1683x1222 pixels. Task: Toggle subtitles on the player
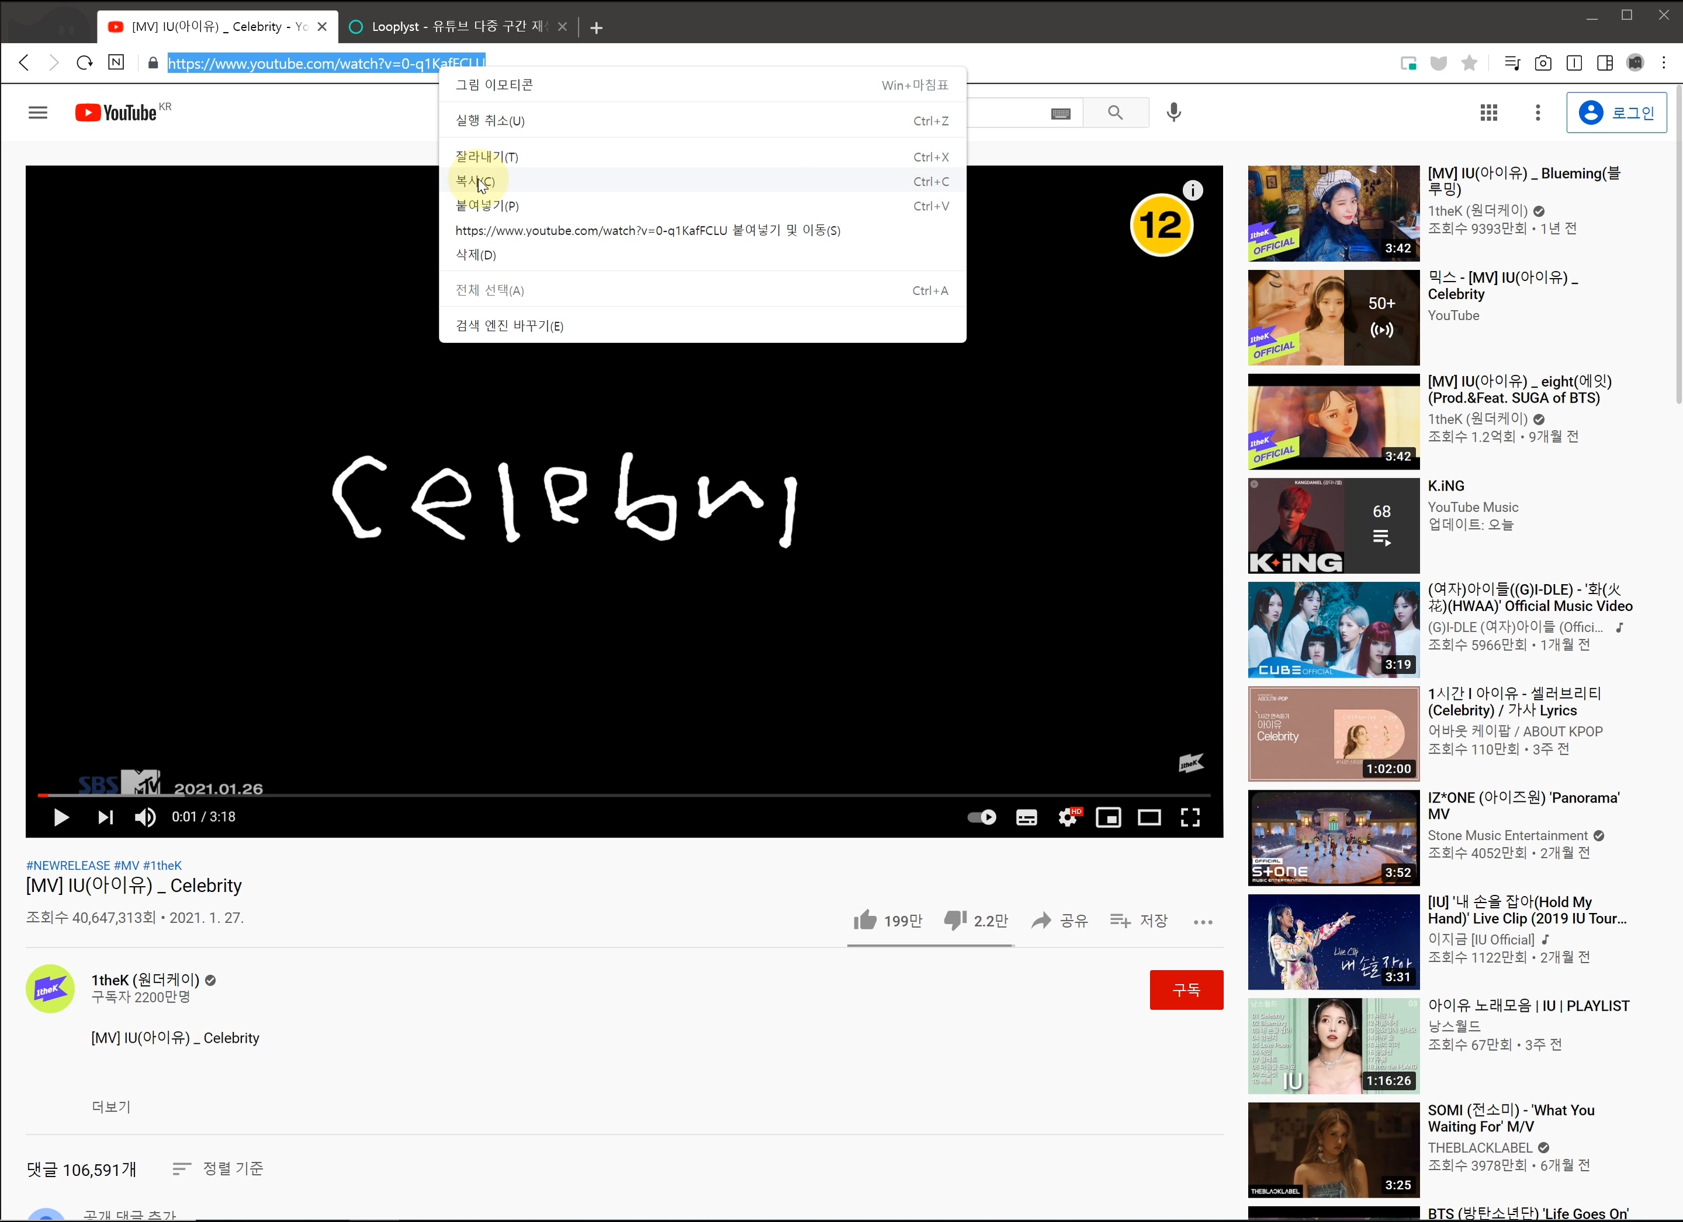pos(1026,817)
